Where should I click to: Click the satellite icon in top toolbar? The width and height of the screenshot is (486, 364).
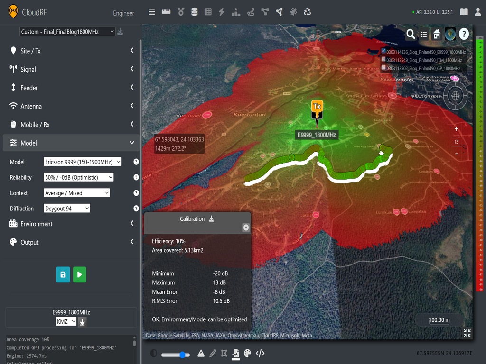(x=293, y=12)
